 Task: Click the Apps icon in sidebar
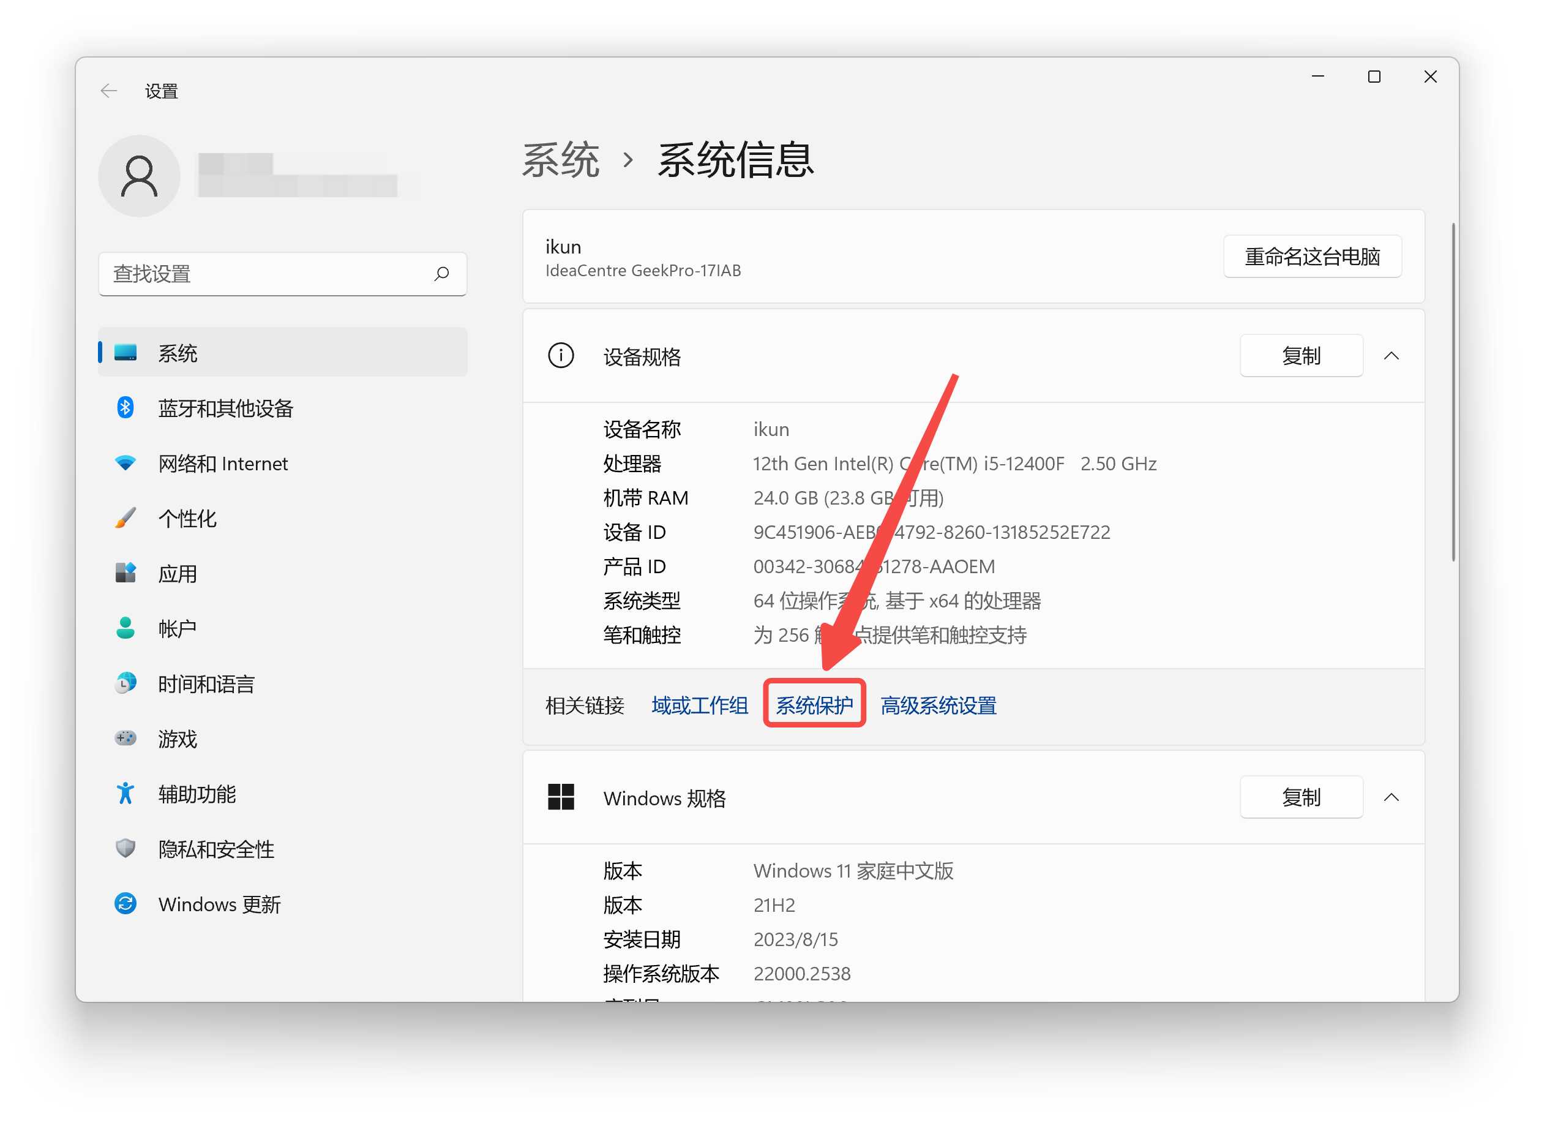(125, 573)
